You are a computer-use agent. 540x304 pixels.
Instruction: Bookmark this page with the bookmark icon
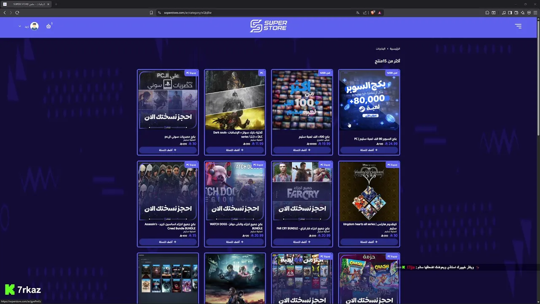[151, 13]
